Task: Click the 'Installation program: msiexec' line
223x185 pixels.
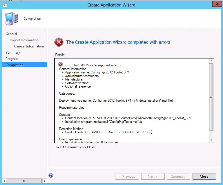Action: [x=103, y=122]
